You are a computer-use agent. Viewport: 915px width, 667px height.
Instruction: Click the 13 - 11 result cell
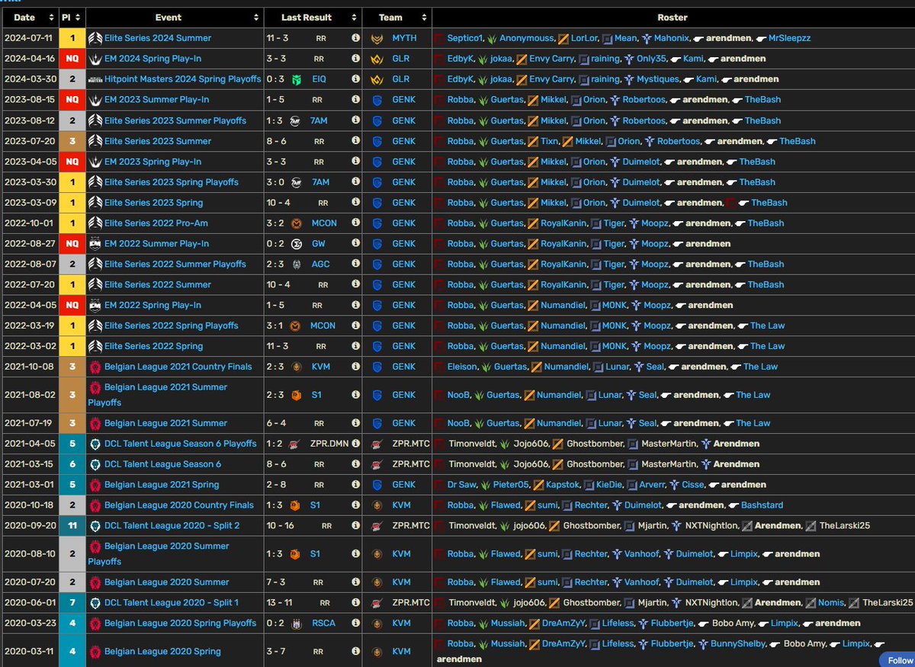coord(279,602)
